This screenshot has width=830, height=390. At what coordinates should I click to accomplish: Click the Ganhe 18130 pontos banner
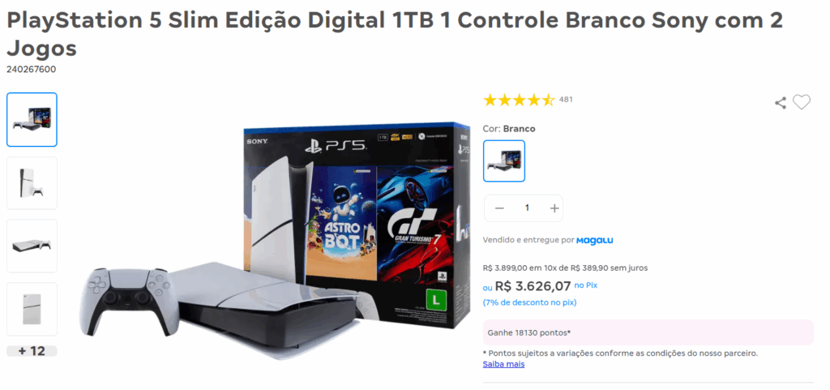tap(648, 333)
